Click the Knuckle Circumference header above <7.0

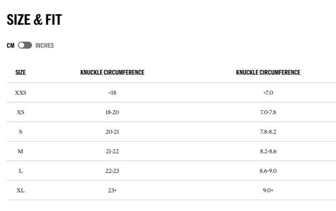268,72
